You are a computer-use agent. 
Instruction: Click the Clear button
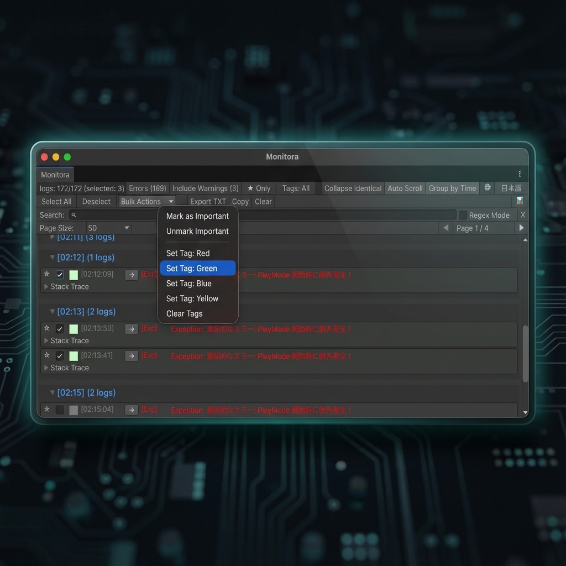pyautogui.click(x=263, y=202)
